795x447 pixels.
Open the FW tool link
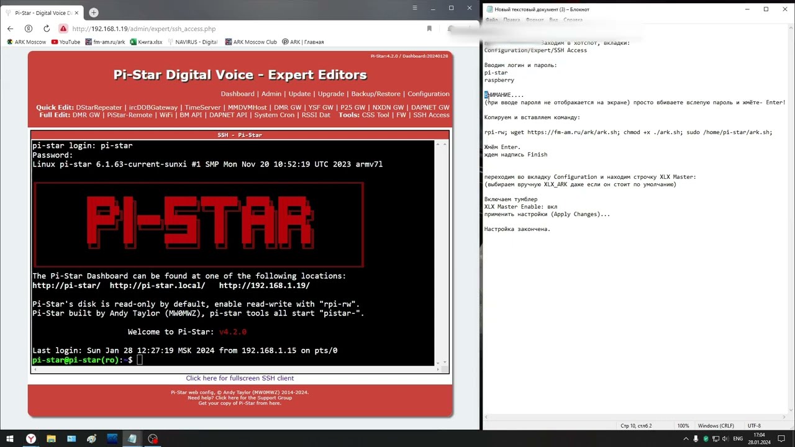(401, 115)
